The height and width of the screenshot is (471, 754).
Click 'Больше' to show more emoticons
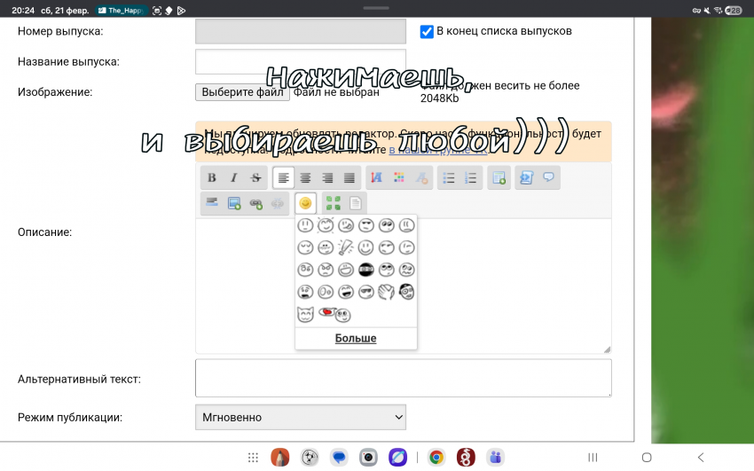point(356,338)
